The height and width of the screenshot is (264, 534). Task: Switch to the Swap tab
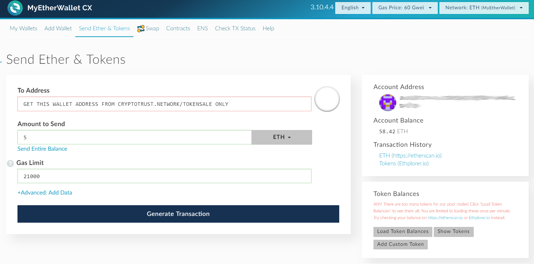coord(152,29)
